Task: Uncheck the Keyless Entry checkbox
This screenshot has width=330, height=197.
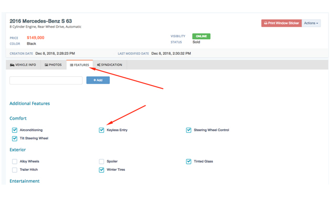Action: (x=101, y=130)
